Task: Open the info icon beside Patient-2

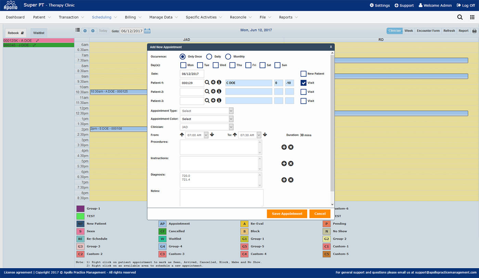Action: pyautogui.click(x=219, y=91)
